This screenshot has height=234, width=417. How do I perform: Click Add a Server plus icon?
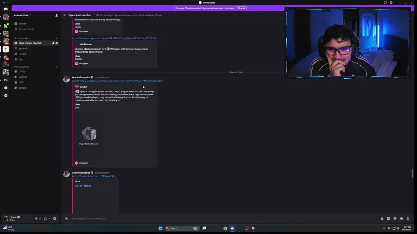point(6,88)
